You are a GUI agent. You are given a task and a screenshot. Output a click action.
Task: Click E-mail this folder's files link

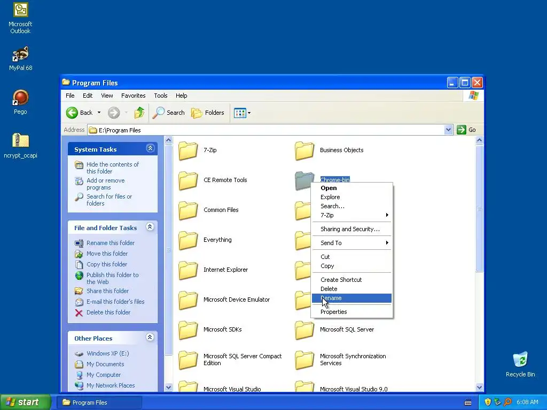[115, 302]
